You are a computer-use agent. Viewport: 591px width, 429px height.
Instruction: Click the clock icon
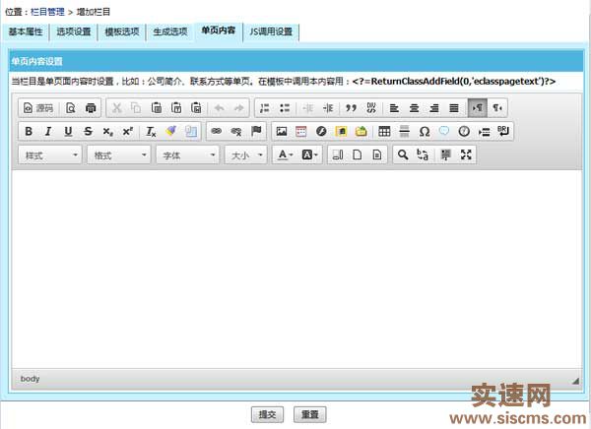[464, 131]
